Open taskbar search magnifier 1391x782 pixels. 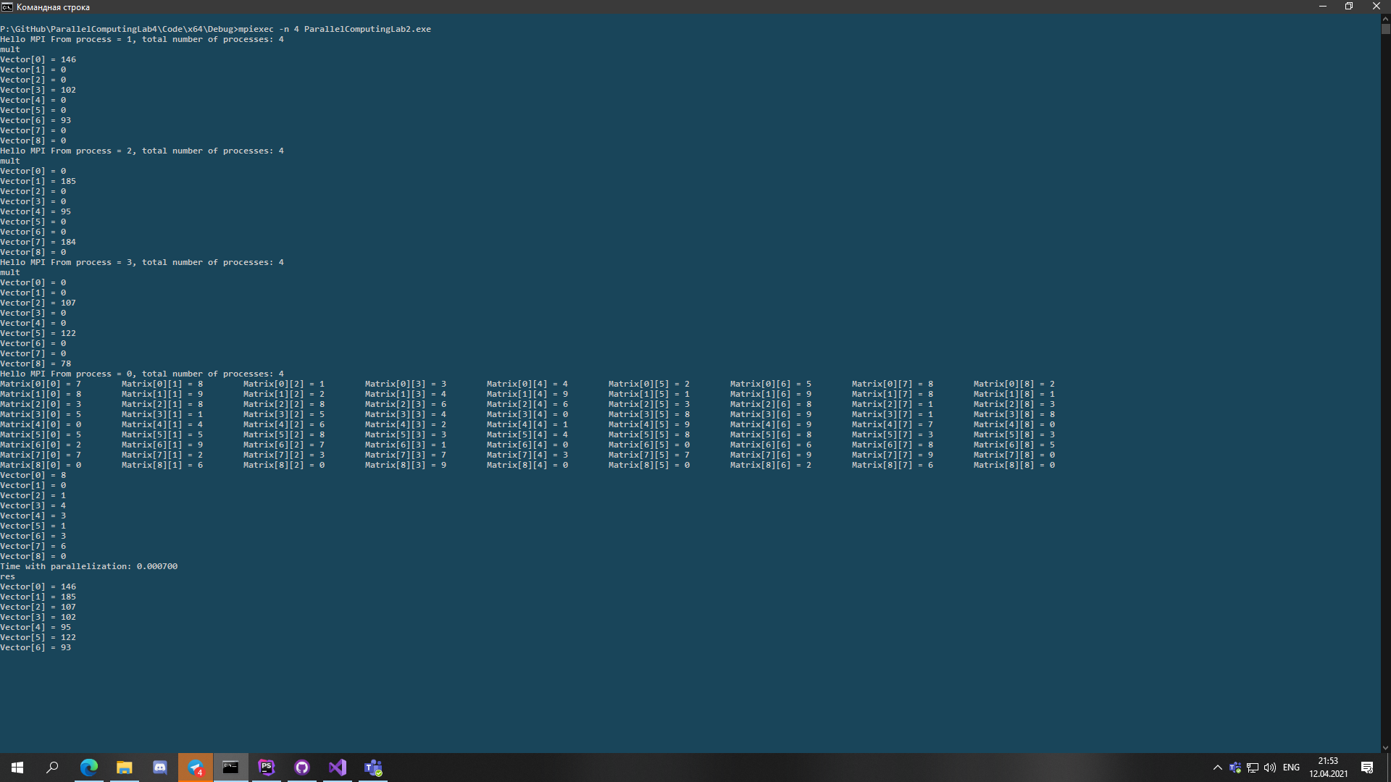coord(52,768)
